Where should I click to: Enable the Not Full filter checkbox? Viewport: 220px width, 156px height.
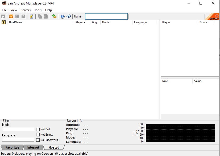[38, 129]
